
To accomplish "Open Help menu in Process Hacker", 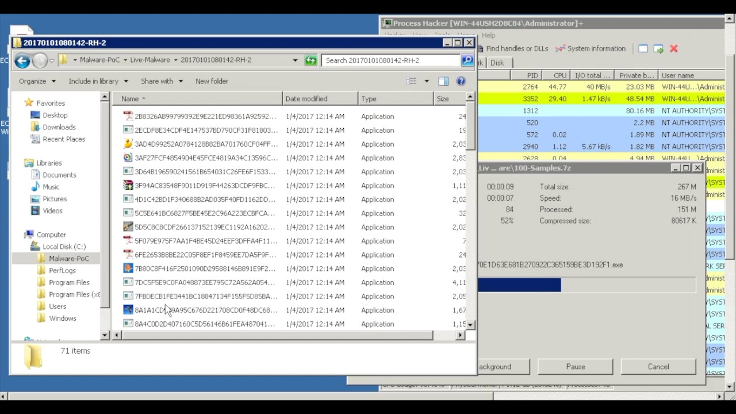I will pyautogui.click(x=488, y=36).
